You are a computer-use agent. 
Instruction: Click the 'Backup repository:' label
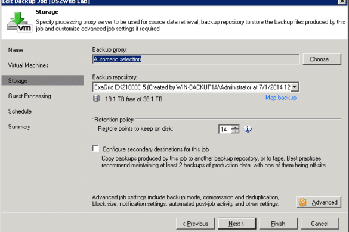pyautogui.click(x=115, y=77)
